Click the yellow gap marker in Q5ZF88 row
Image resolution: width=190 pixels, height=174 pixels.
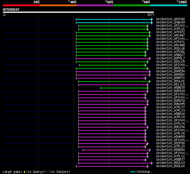(146, 144)
